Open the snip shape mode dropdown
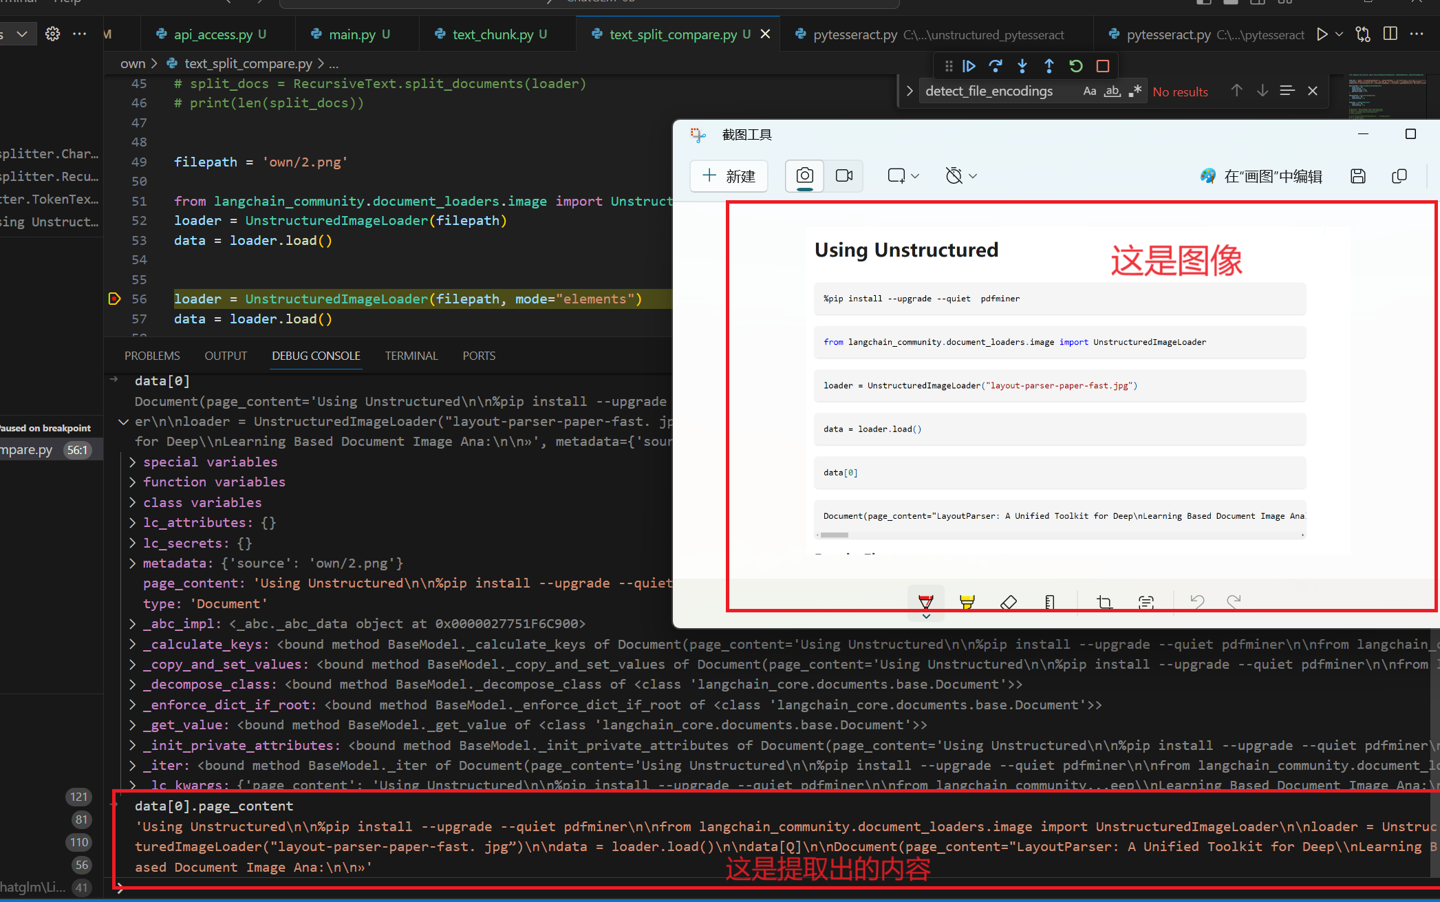The height and width of the screenshot is (902, 1440). tap(903, 176)
